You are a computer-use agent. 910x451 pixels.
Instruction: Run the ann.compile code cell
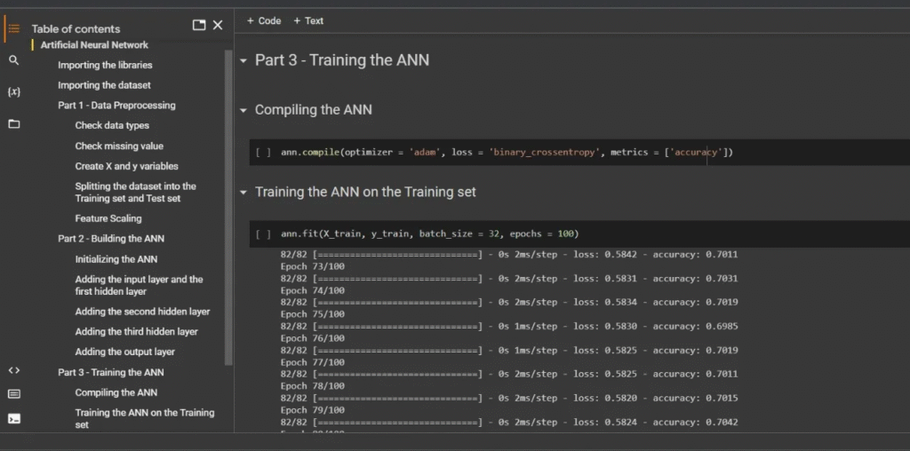[263, 153]
